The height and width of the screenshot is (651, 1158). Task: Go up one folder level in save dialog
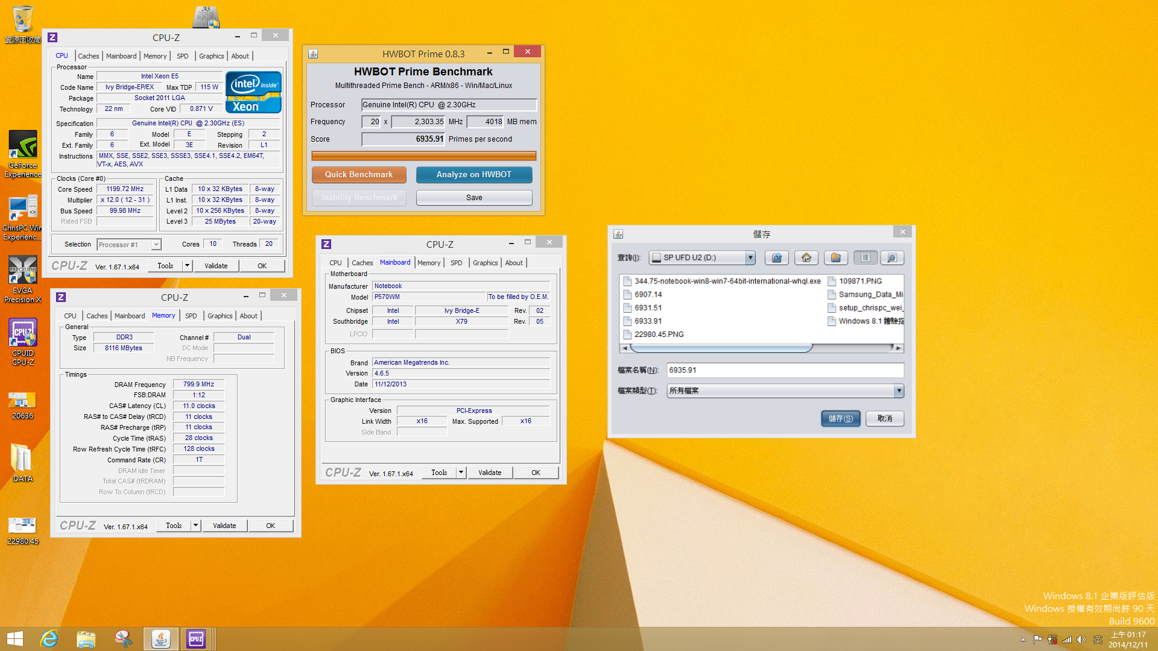pos(777,257)
